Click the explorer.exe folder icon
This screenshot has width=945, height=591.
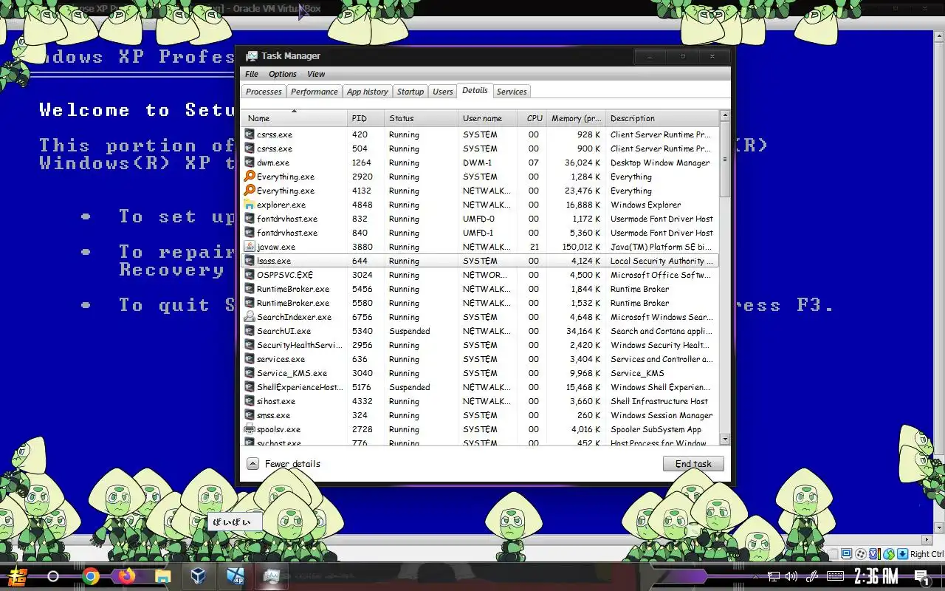click(250, 205)
